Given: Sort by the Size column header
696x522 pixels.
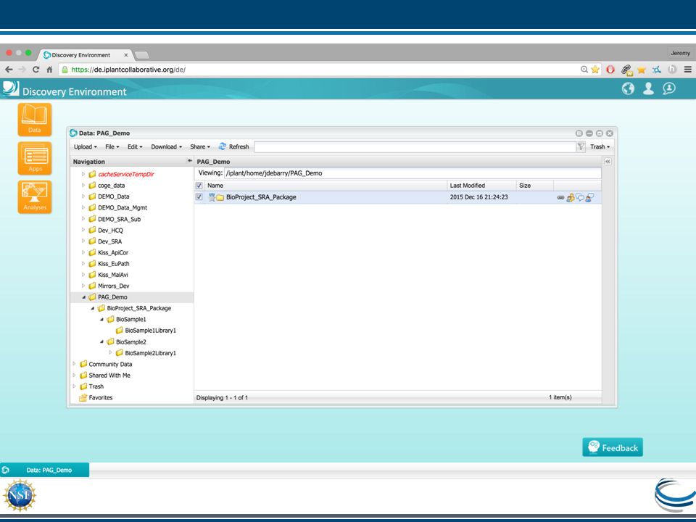Looking at the screenshot, I should pos(535,186).
